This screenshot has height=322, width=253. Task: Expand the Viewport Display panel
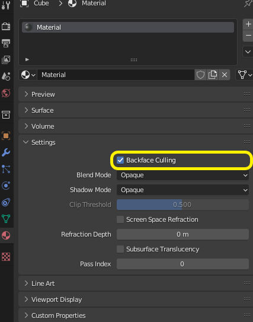pyautogui.click(x=136, y=299)
